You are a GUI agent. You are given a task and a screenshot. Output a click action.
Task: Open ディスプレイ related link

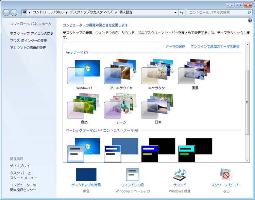click(x=20, y=166)
